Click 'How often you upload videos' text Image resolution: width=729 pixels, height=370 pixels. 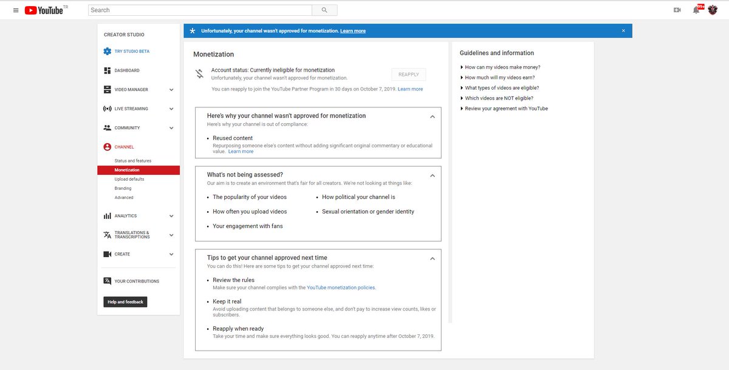tap(250, 212)
